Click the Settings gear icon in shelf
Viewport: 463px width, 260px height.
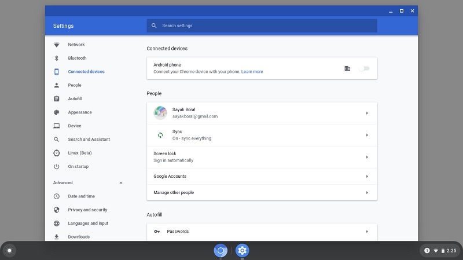point(242,251)
